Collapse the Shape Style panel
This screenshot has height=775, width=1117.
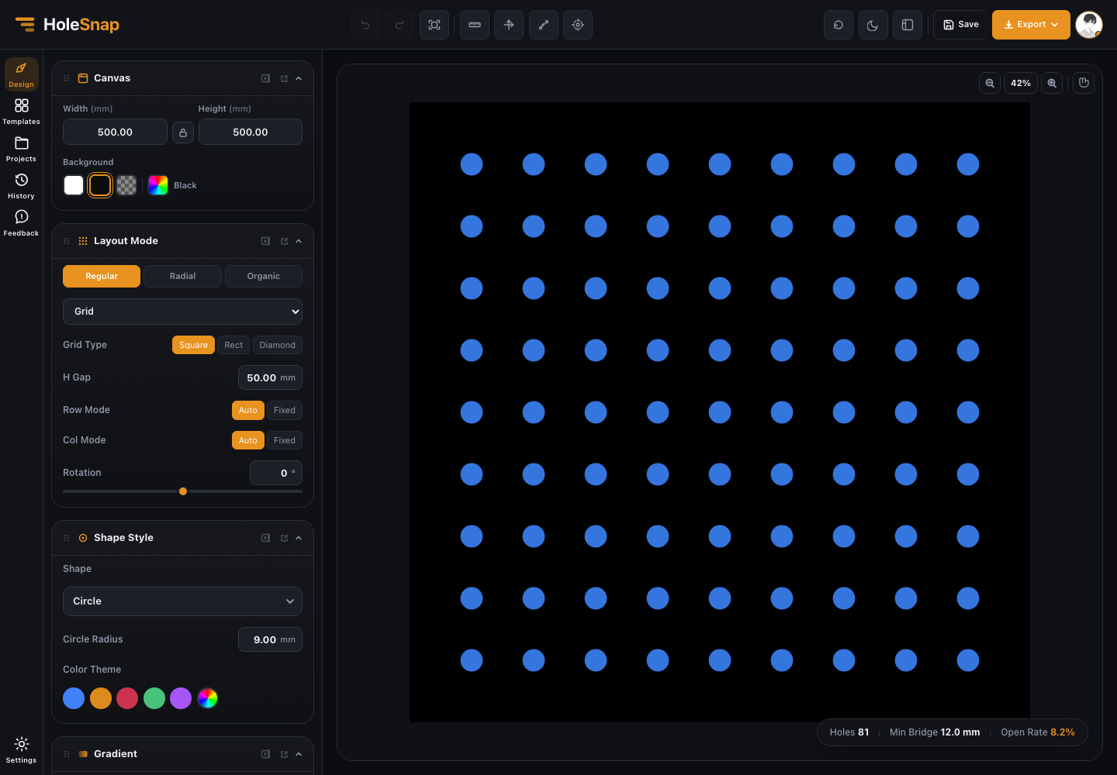(299, 538)
